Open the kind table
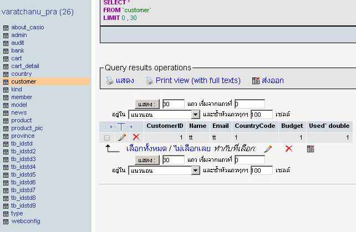 point(17,89)
